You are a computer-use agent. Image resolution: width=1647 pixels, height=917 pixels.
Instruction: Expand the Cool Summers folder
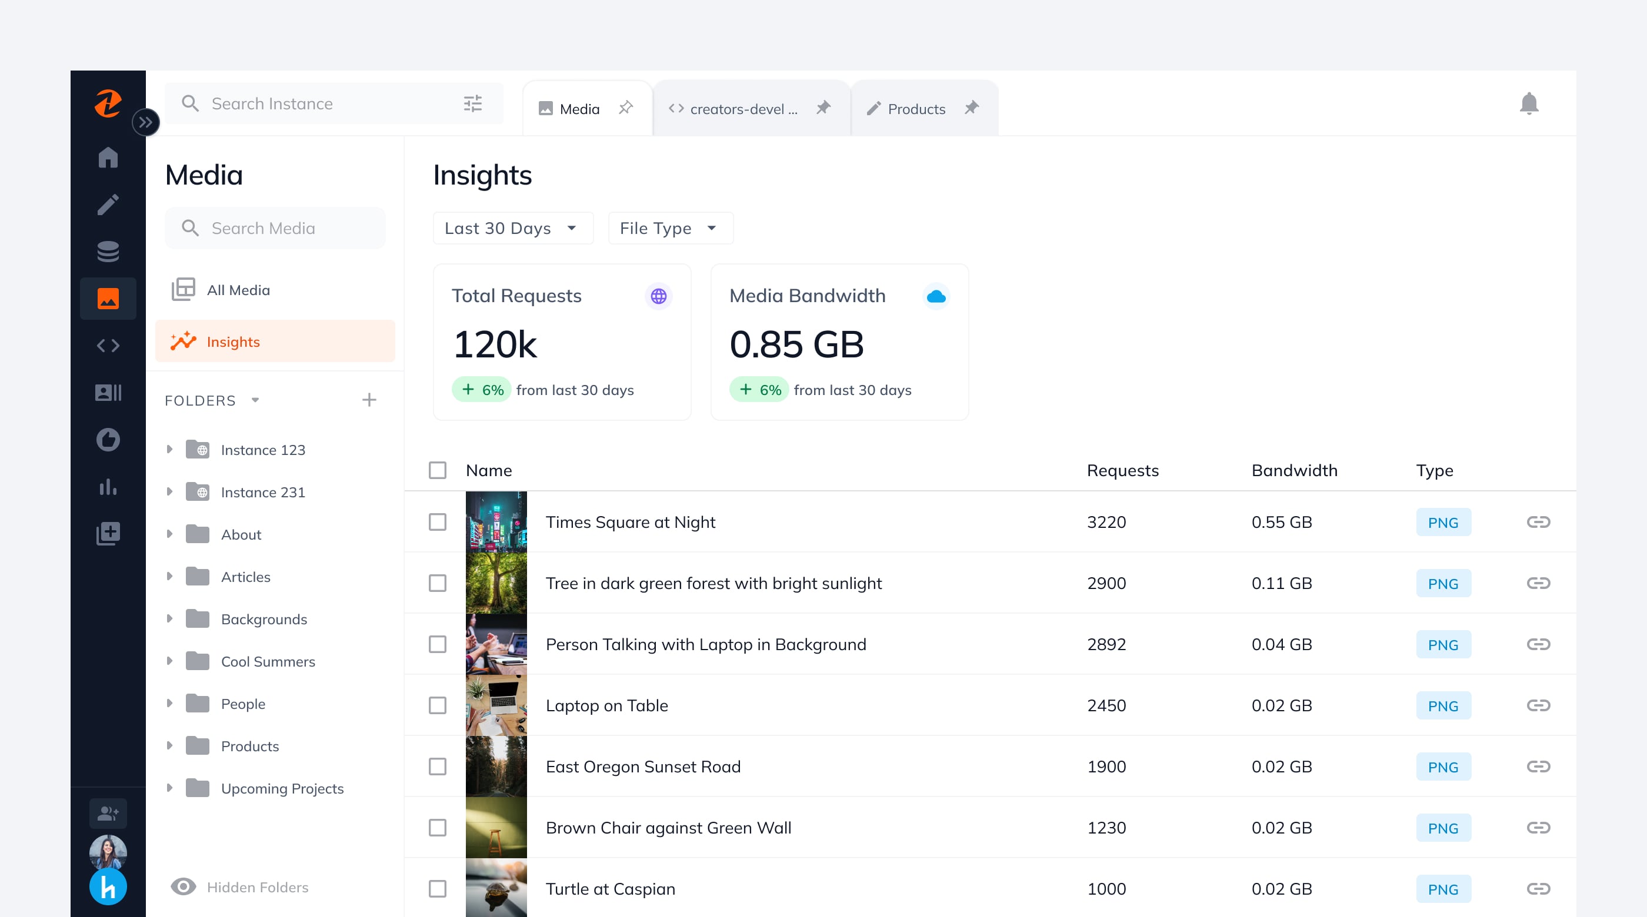click(169, 661)
